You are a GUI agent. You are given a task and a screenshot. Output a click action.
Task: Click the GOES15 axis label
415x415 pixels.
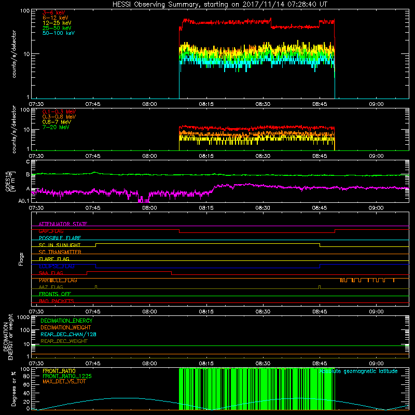[x=10, y=181]
